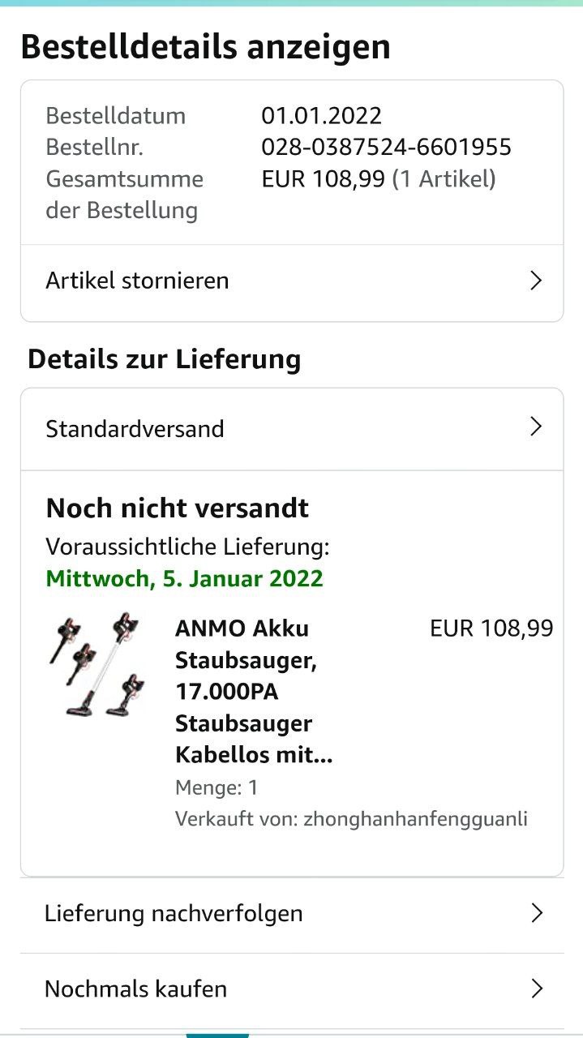Tap order total EUR 108,99 (1 Artikel)
This screenshot has height=1038, width=583.
point(378,178)
